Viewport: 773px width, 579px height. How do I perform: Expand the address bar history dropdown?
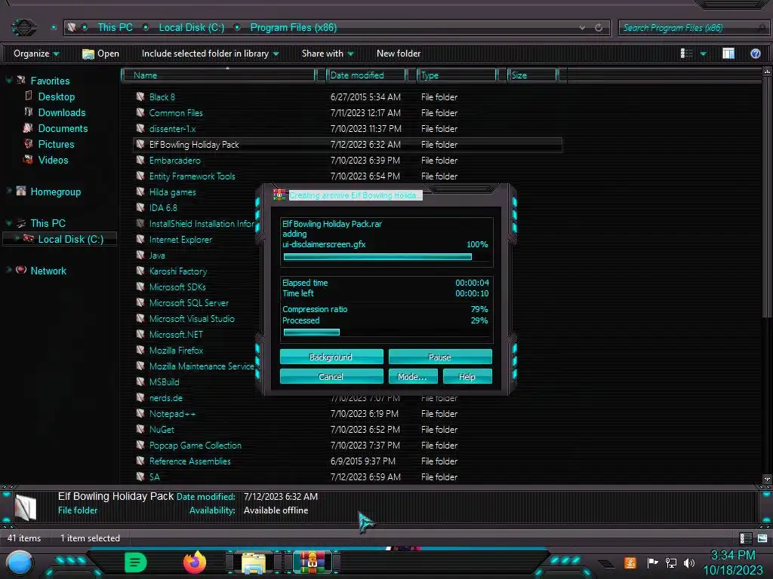(x=582, y=28)
